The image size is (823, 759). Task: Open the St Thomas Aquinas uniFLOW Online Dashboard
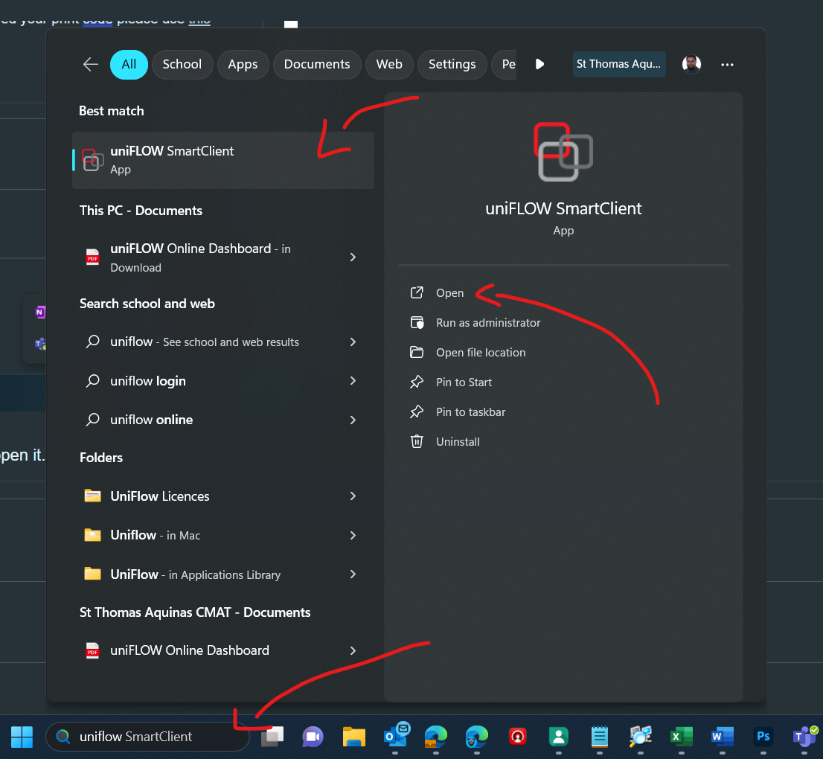pyautogui.click(x=223, y=650)
